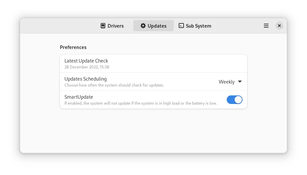Disable the SmartUpdate switch
This screenshot has height=175, width=307.
pos(234,100)
